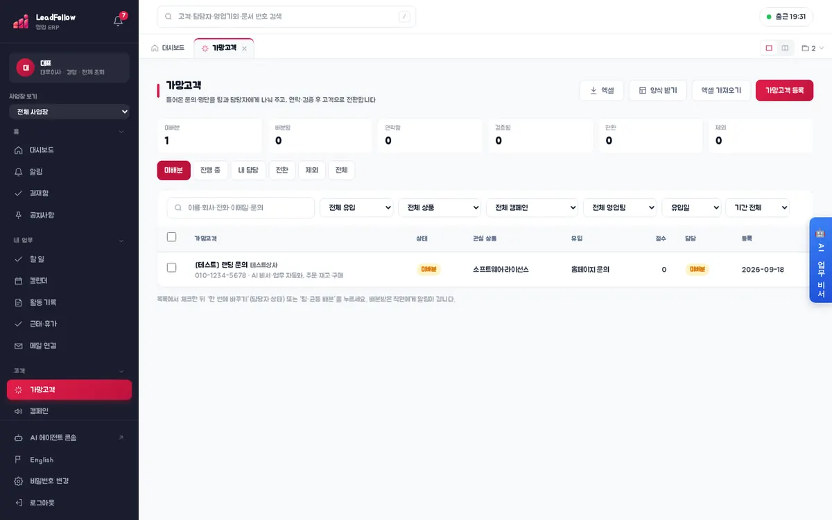Select the 미배분 filter tab
Viewport: 832px width, 520px height.
174,171
